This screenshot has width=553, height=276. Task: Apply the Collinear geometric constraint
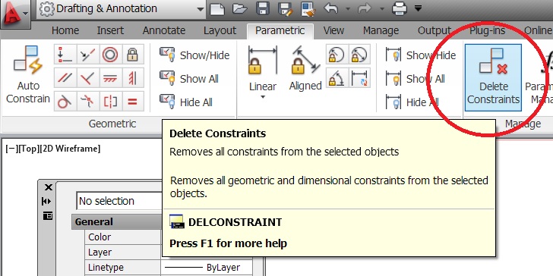(x=88, y=55)
